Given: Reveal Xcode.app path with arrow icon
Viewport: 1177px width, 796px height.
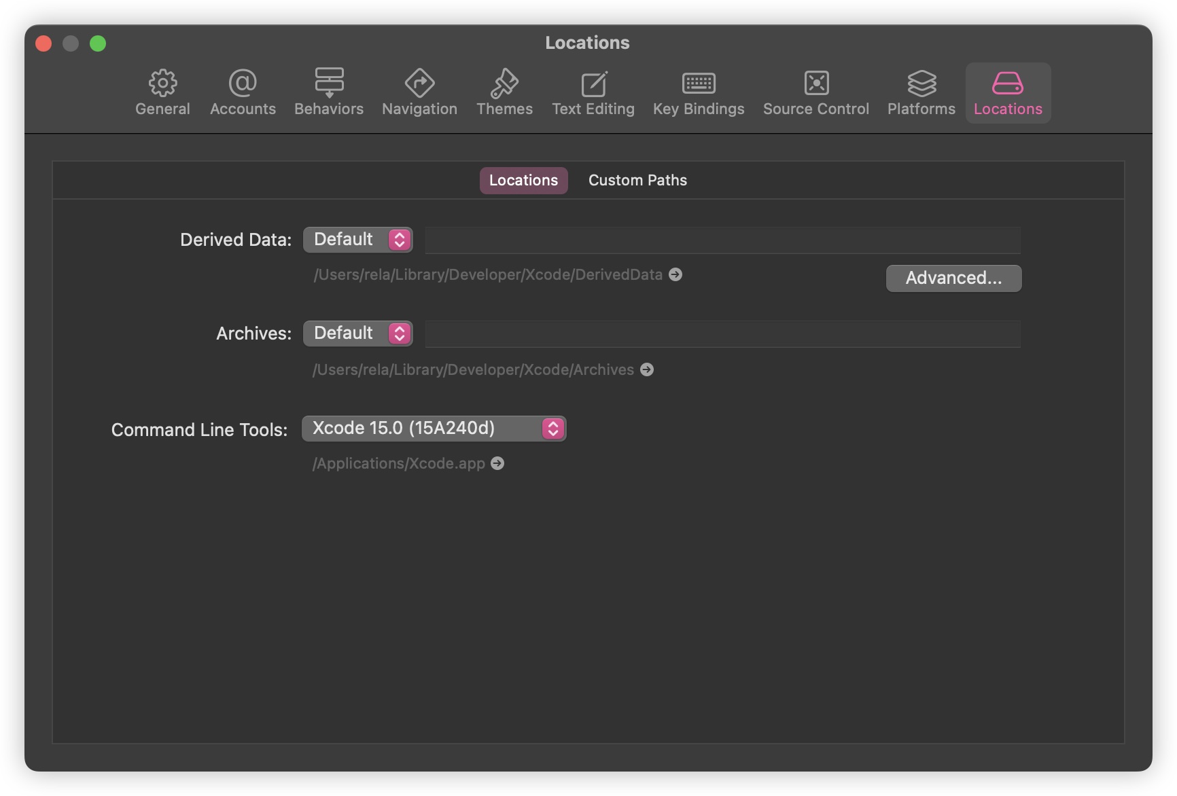Looking at the screenshot, I should [497, 463].
